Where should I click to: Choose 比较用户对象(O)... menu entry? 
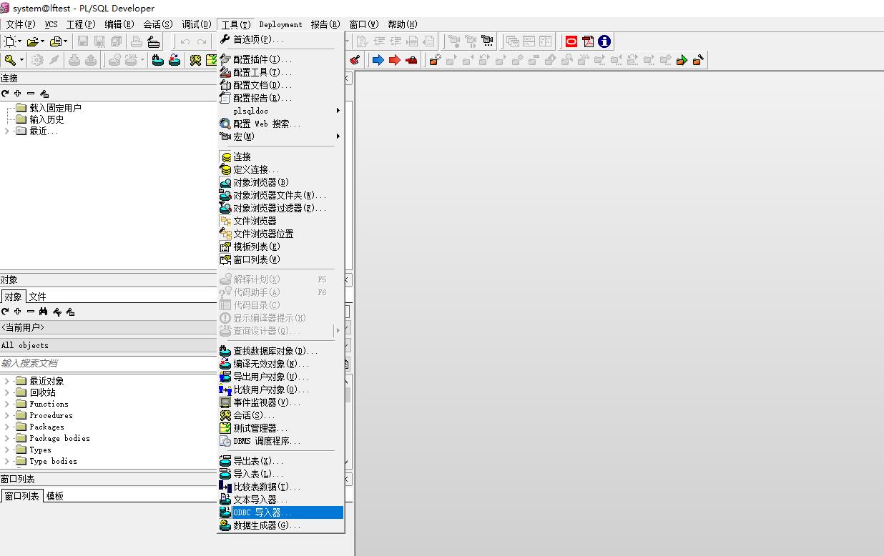click(x=281, y=389)
